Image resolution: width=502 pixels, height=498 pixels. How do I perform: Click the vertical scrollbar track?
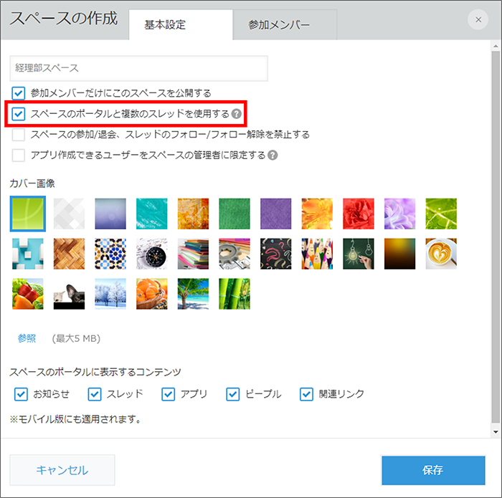pyautogui.click(x=496, y=239)
